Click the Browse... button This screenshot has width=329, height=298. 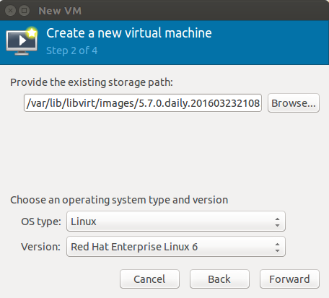294,103
